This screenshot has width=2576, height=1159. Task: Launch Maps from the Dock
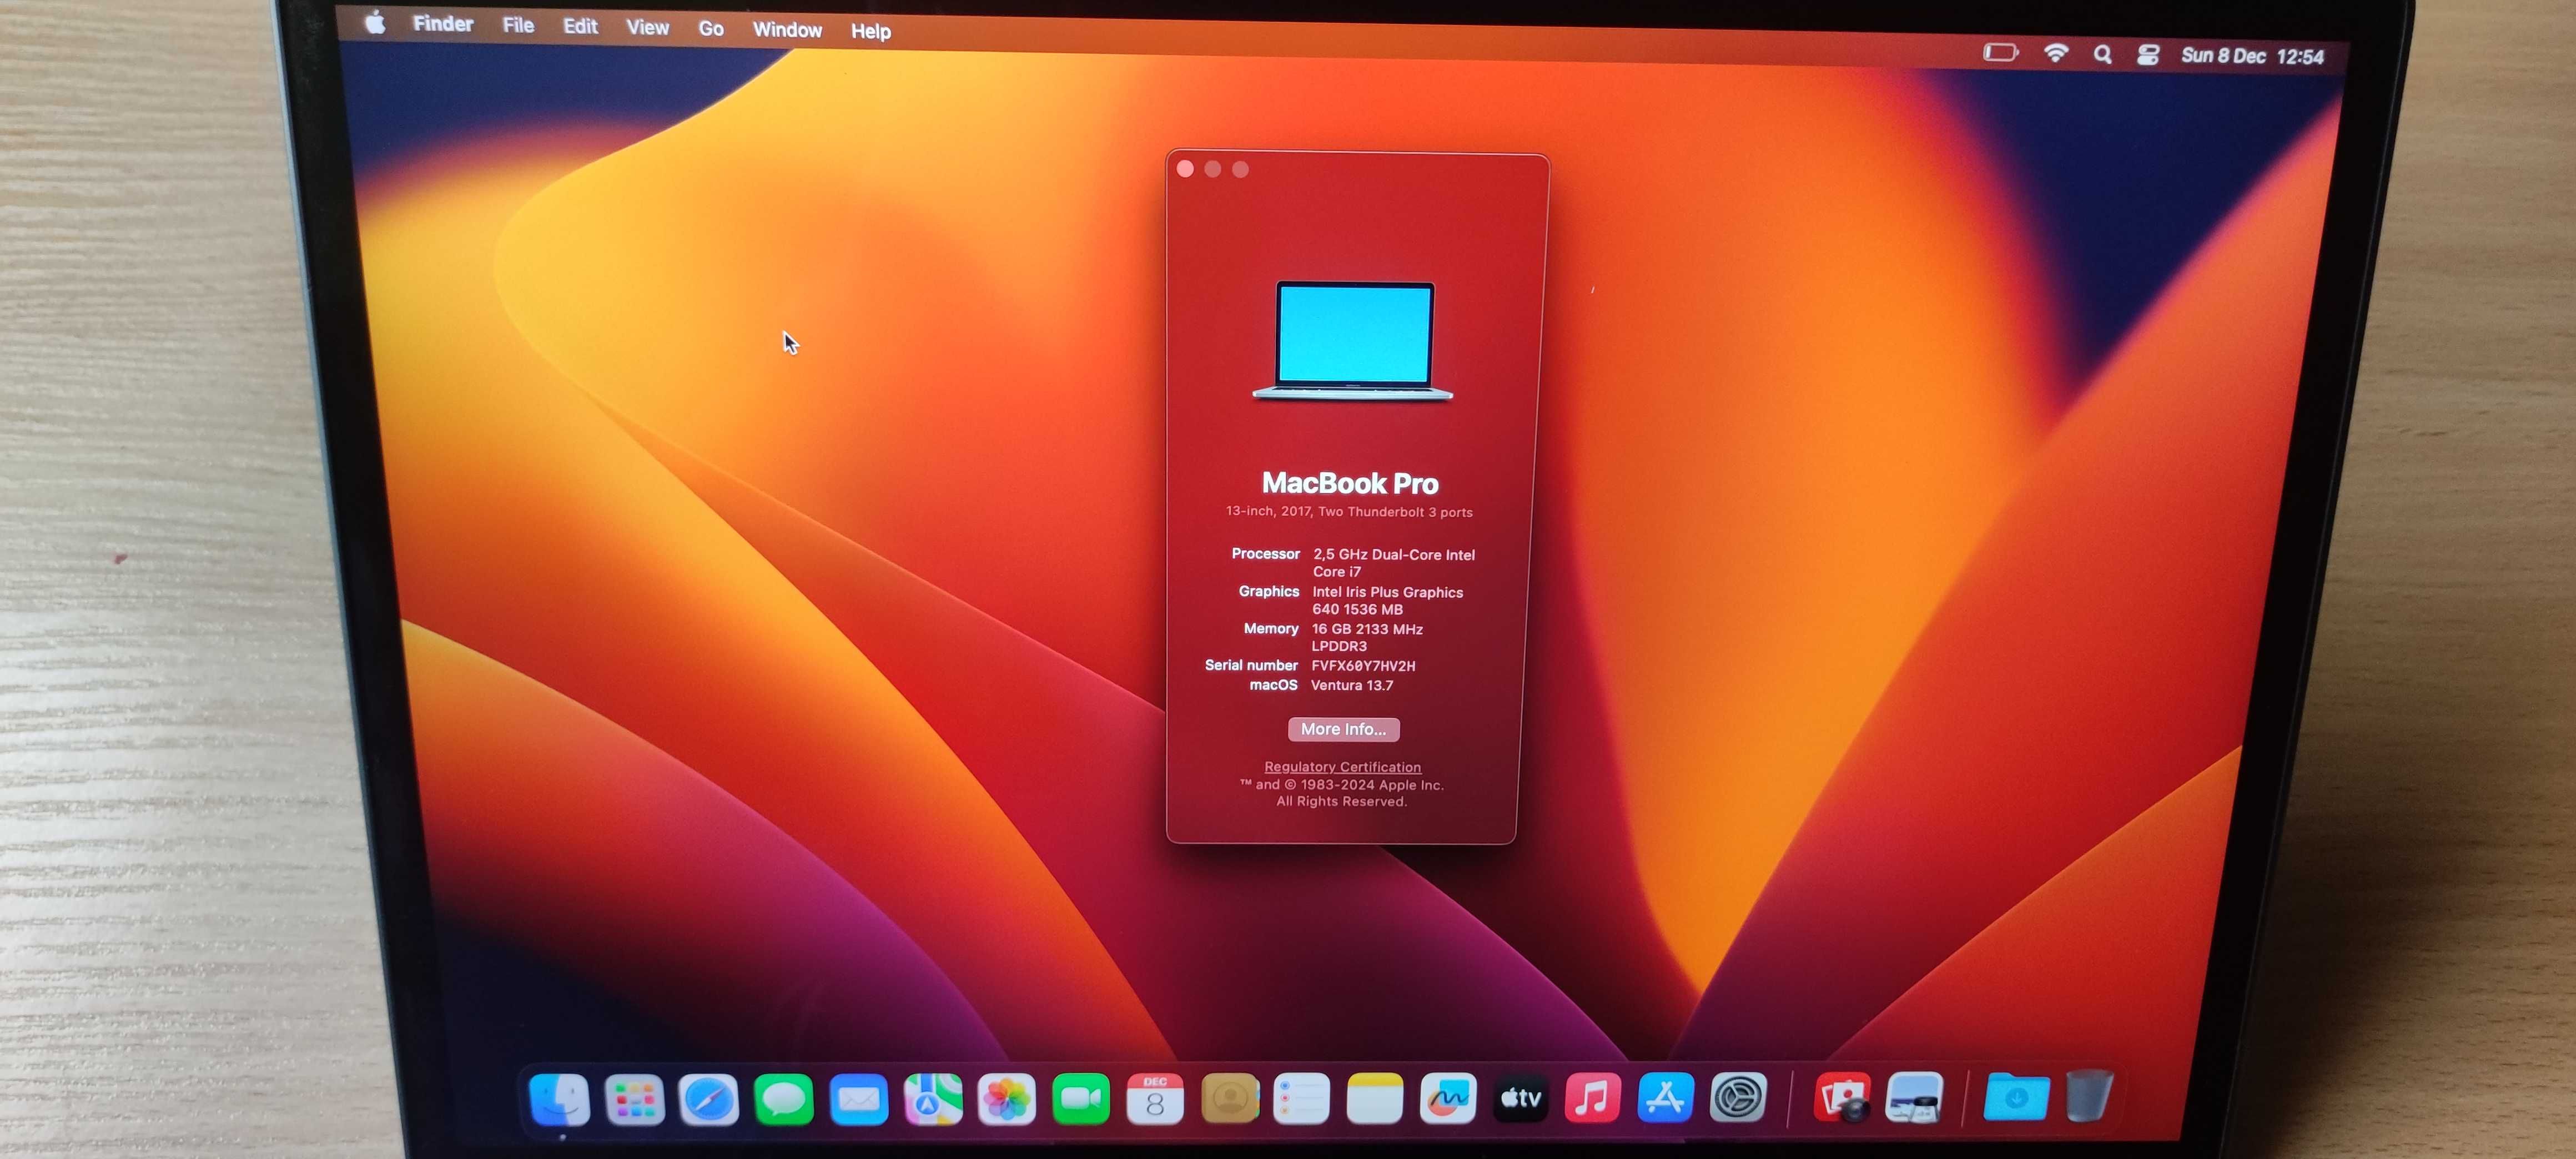pyautogui.click(x=933, y=1099)
